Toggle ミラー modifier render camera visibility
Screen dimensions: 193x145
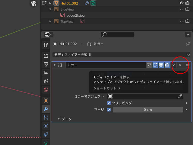tap(167, 65)
